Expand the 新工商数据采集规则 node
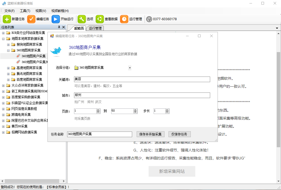This screenshot has height=190, width=281. (x=3, y=91)
